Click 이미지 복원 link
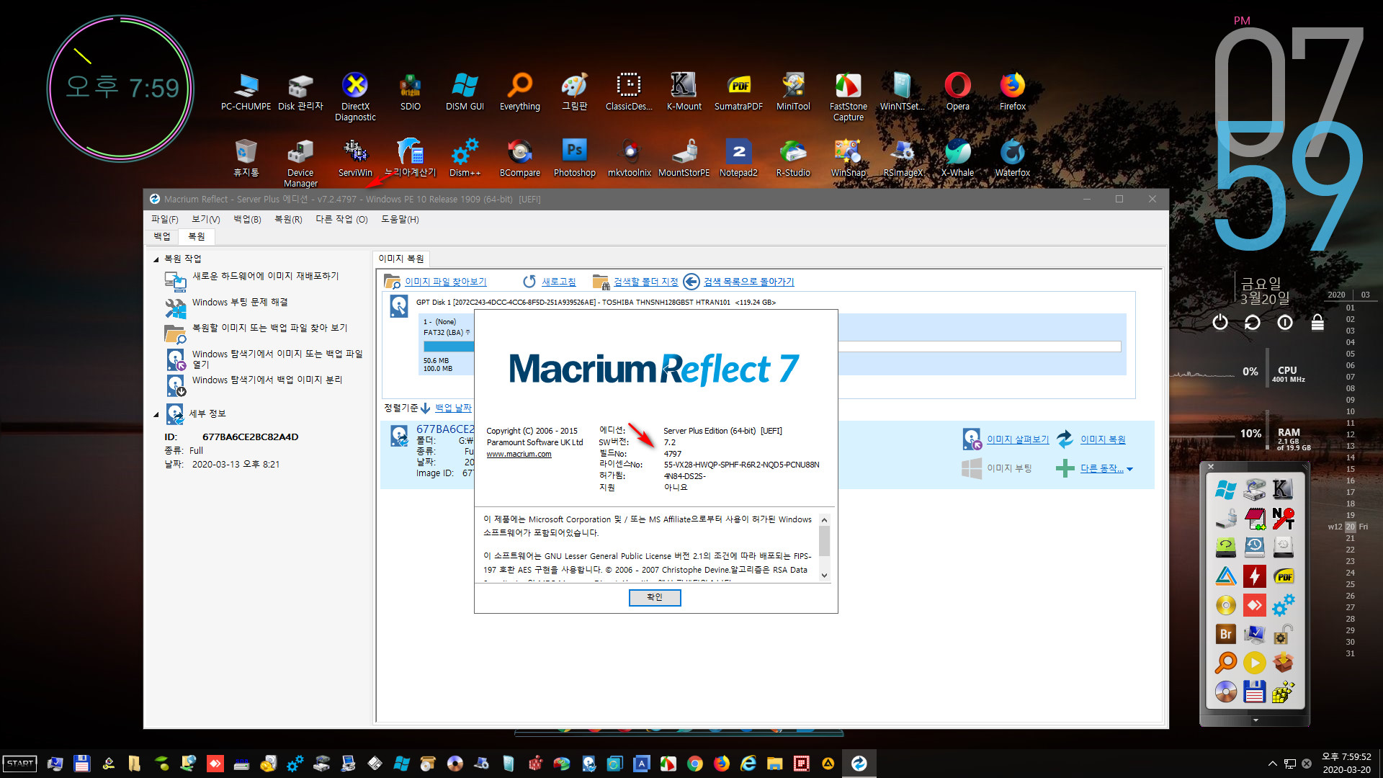 click(x=1102, y=439)
